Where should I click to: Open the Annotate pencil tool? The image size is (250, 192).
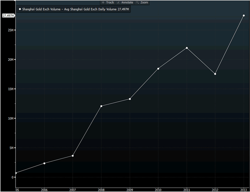(x=125, y=2)
